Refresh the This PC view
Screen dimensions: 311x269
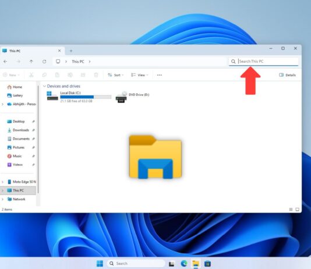coord(44,62)
